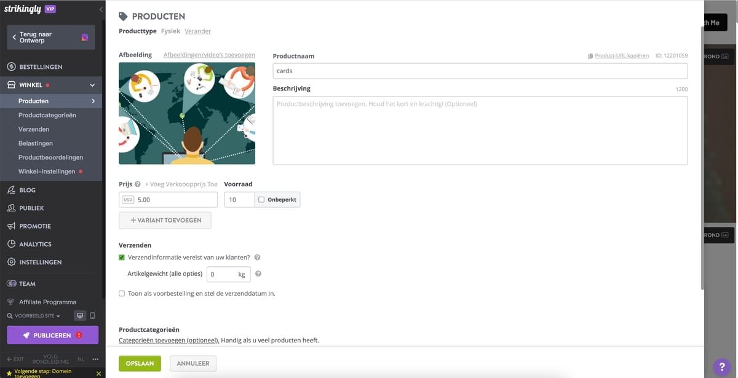Image resolution: width=738 pixels, height=378 pixels.
Task: Click the Fysiek product type text
Action: (170, 31)
